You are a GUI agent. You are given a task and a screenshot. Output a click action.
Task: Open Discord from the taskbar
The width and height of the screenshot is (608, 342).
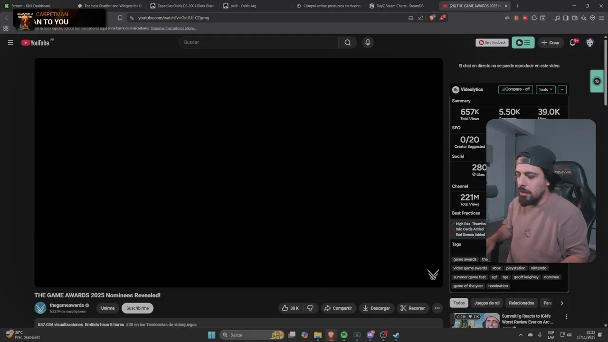point(370,335)
